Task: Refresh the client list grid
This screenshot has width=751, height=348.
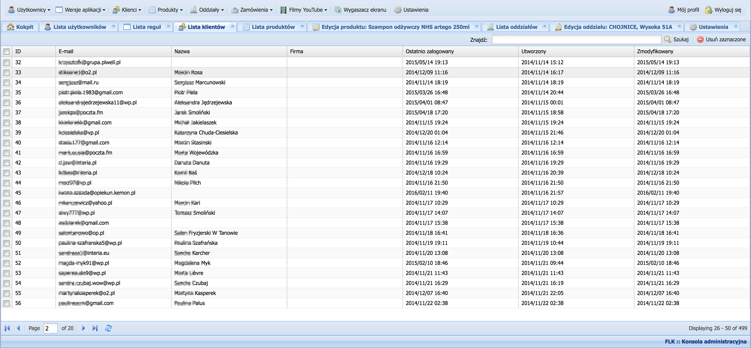Action: pos(108,328)
